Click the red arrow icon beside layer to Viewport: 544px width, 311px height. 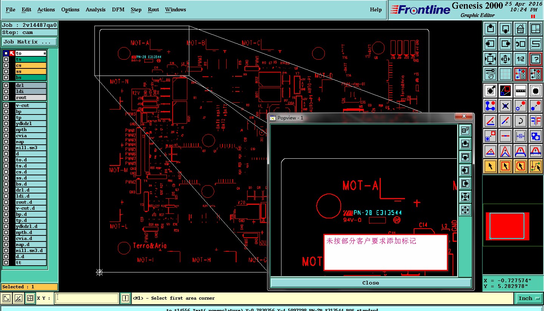12,53
